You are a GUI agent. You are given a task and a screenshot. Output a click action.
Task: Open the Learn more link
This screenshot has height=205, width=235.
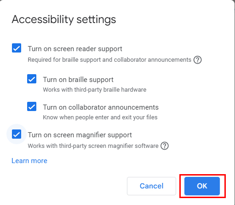pos(29,161)
